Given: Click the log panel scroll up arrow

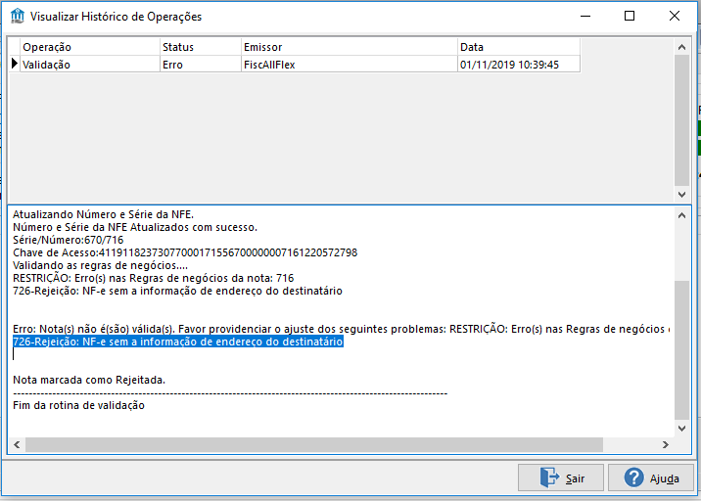Looking at the screenshot, I should [681, 215].
